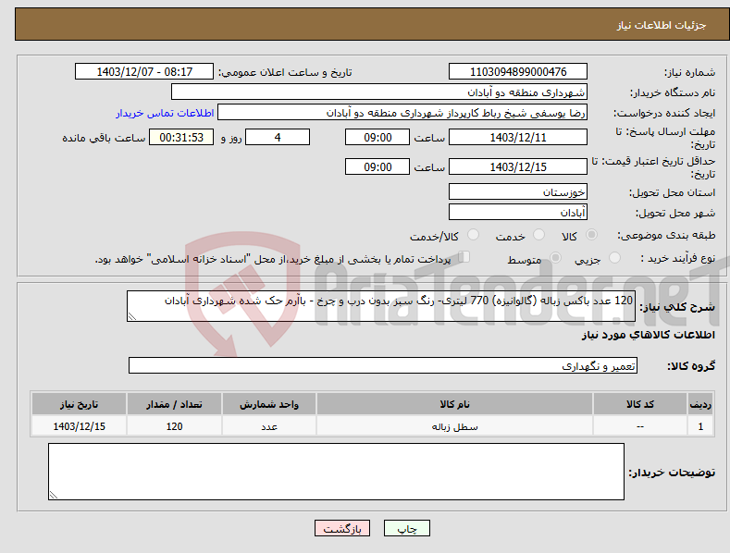Click the کد کالا column header
Screen dimensions: 730x553
[640, 404]
